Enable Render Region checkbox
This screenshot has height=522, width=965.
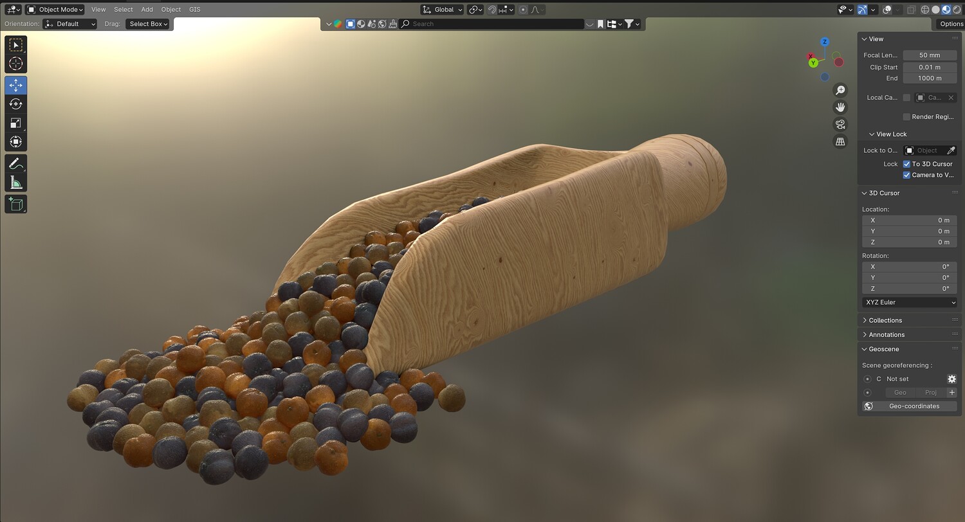[906, 117]
